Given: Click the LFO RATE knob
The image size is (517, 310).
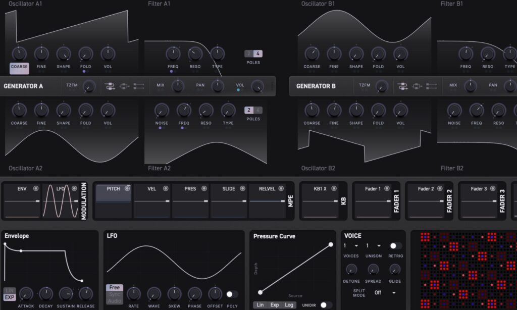Looking at the screenshot, I should (x=133, y=294).
